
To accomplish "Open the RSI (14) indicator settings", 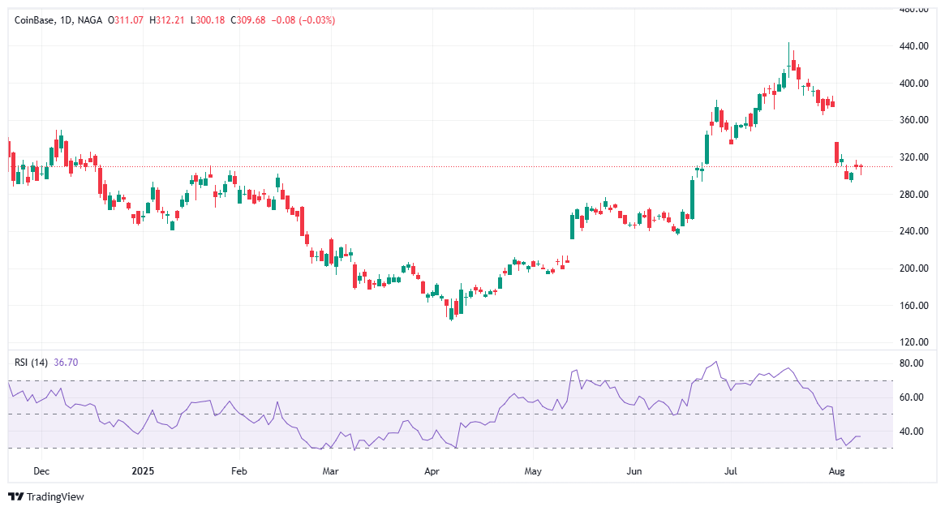I will (x=31, y=361).
